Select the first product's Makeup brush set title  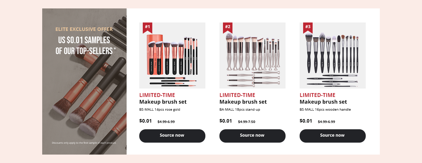(163, 102)
